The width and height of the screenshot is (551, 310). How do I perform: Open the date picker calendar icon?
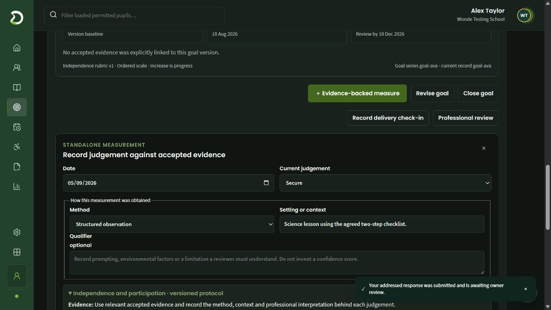click(x=266, y=183)
